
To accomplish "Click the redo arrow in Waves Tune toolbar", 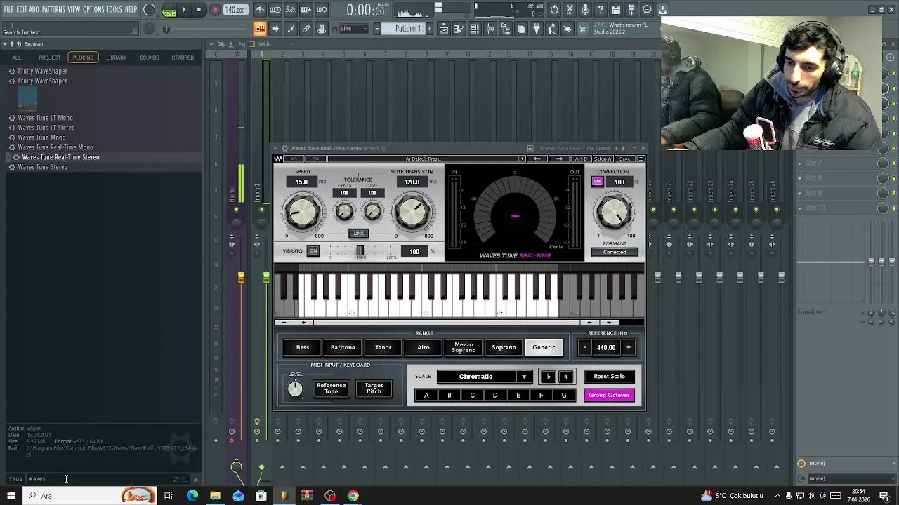I will (315, 159).
